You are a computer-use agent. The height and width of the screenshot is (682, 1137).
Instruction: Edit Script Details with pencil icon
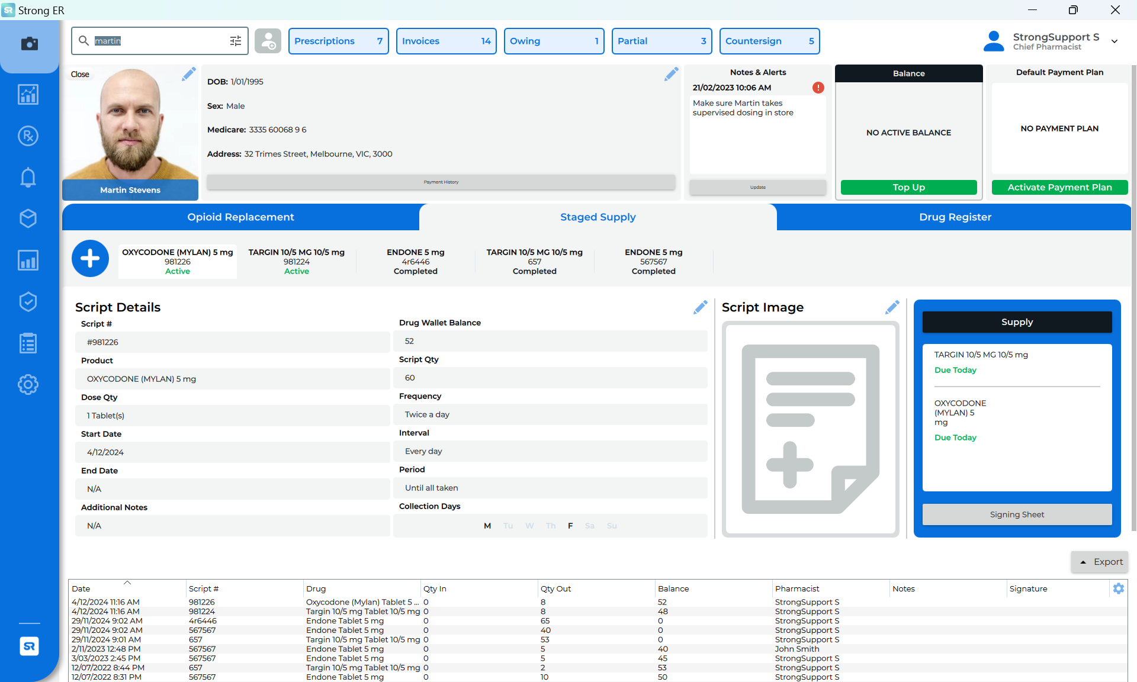click(700, 307)
